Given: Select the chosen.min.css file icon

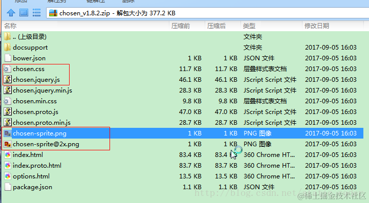Looking at the screenshot, I should 7,101.
